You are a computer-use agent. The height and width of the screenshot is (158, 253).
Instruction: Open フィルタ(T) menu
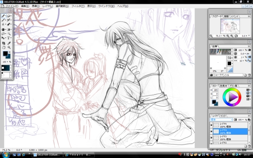(78, 6)
